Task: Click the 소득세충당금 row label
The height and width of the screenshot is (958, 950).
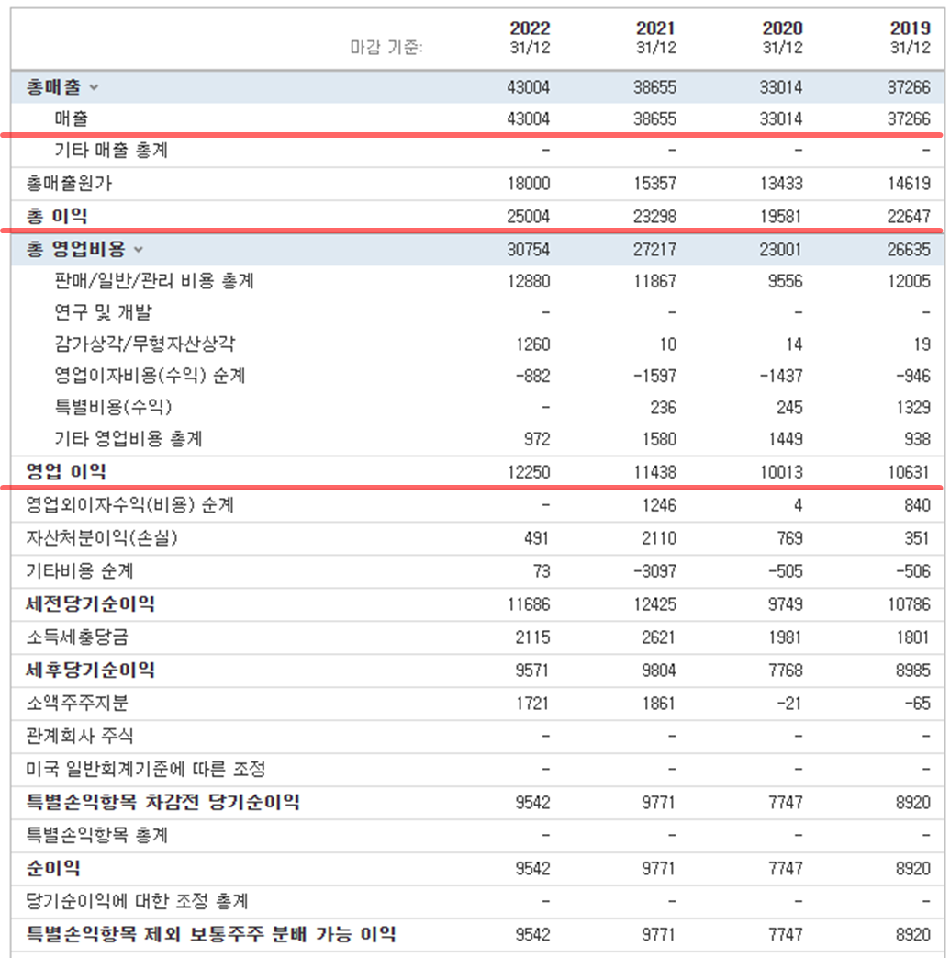Action: tap(77, 637)
